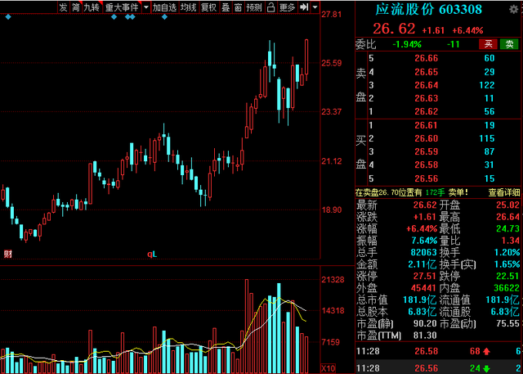Click the stock name 应流股份 603308

(429, 9)
